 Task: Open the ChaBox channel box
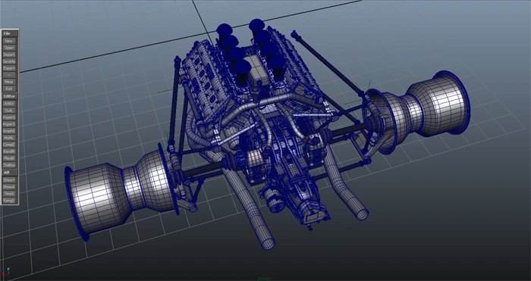click(9, 165)
